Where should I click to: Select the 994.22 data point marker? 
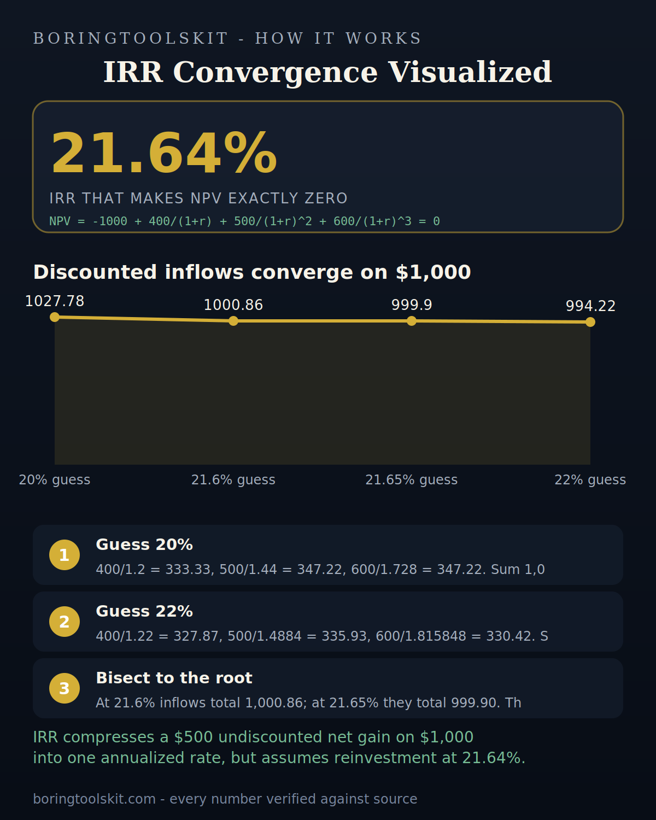590,322
